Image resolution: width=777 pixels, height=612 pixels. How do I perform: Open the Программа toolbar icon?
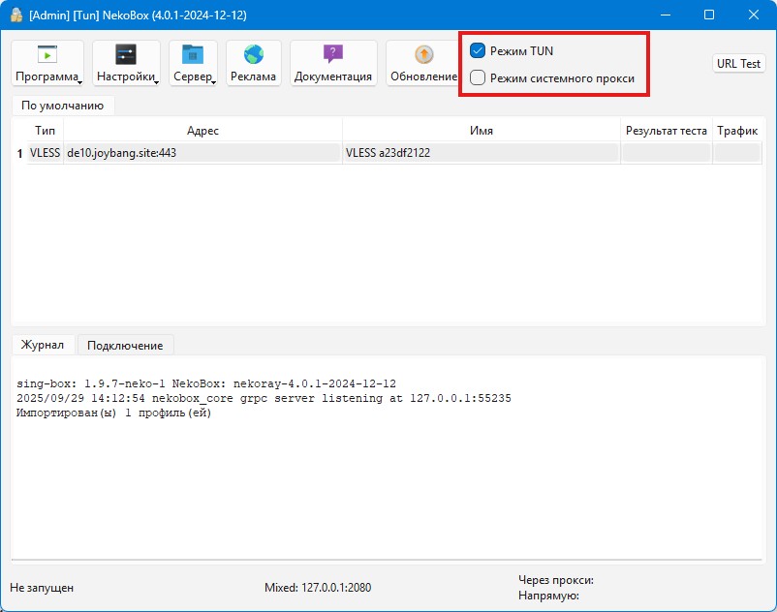[47, 55]
